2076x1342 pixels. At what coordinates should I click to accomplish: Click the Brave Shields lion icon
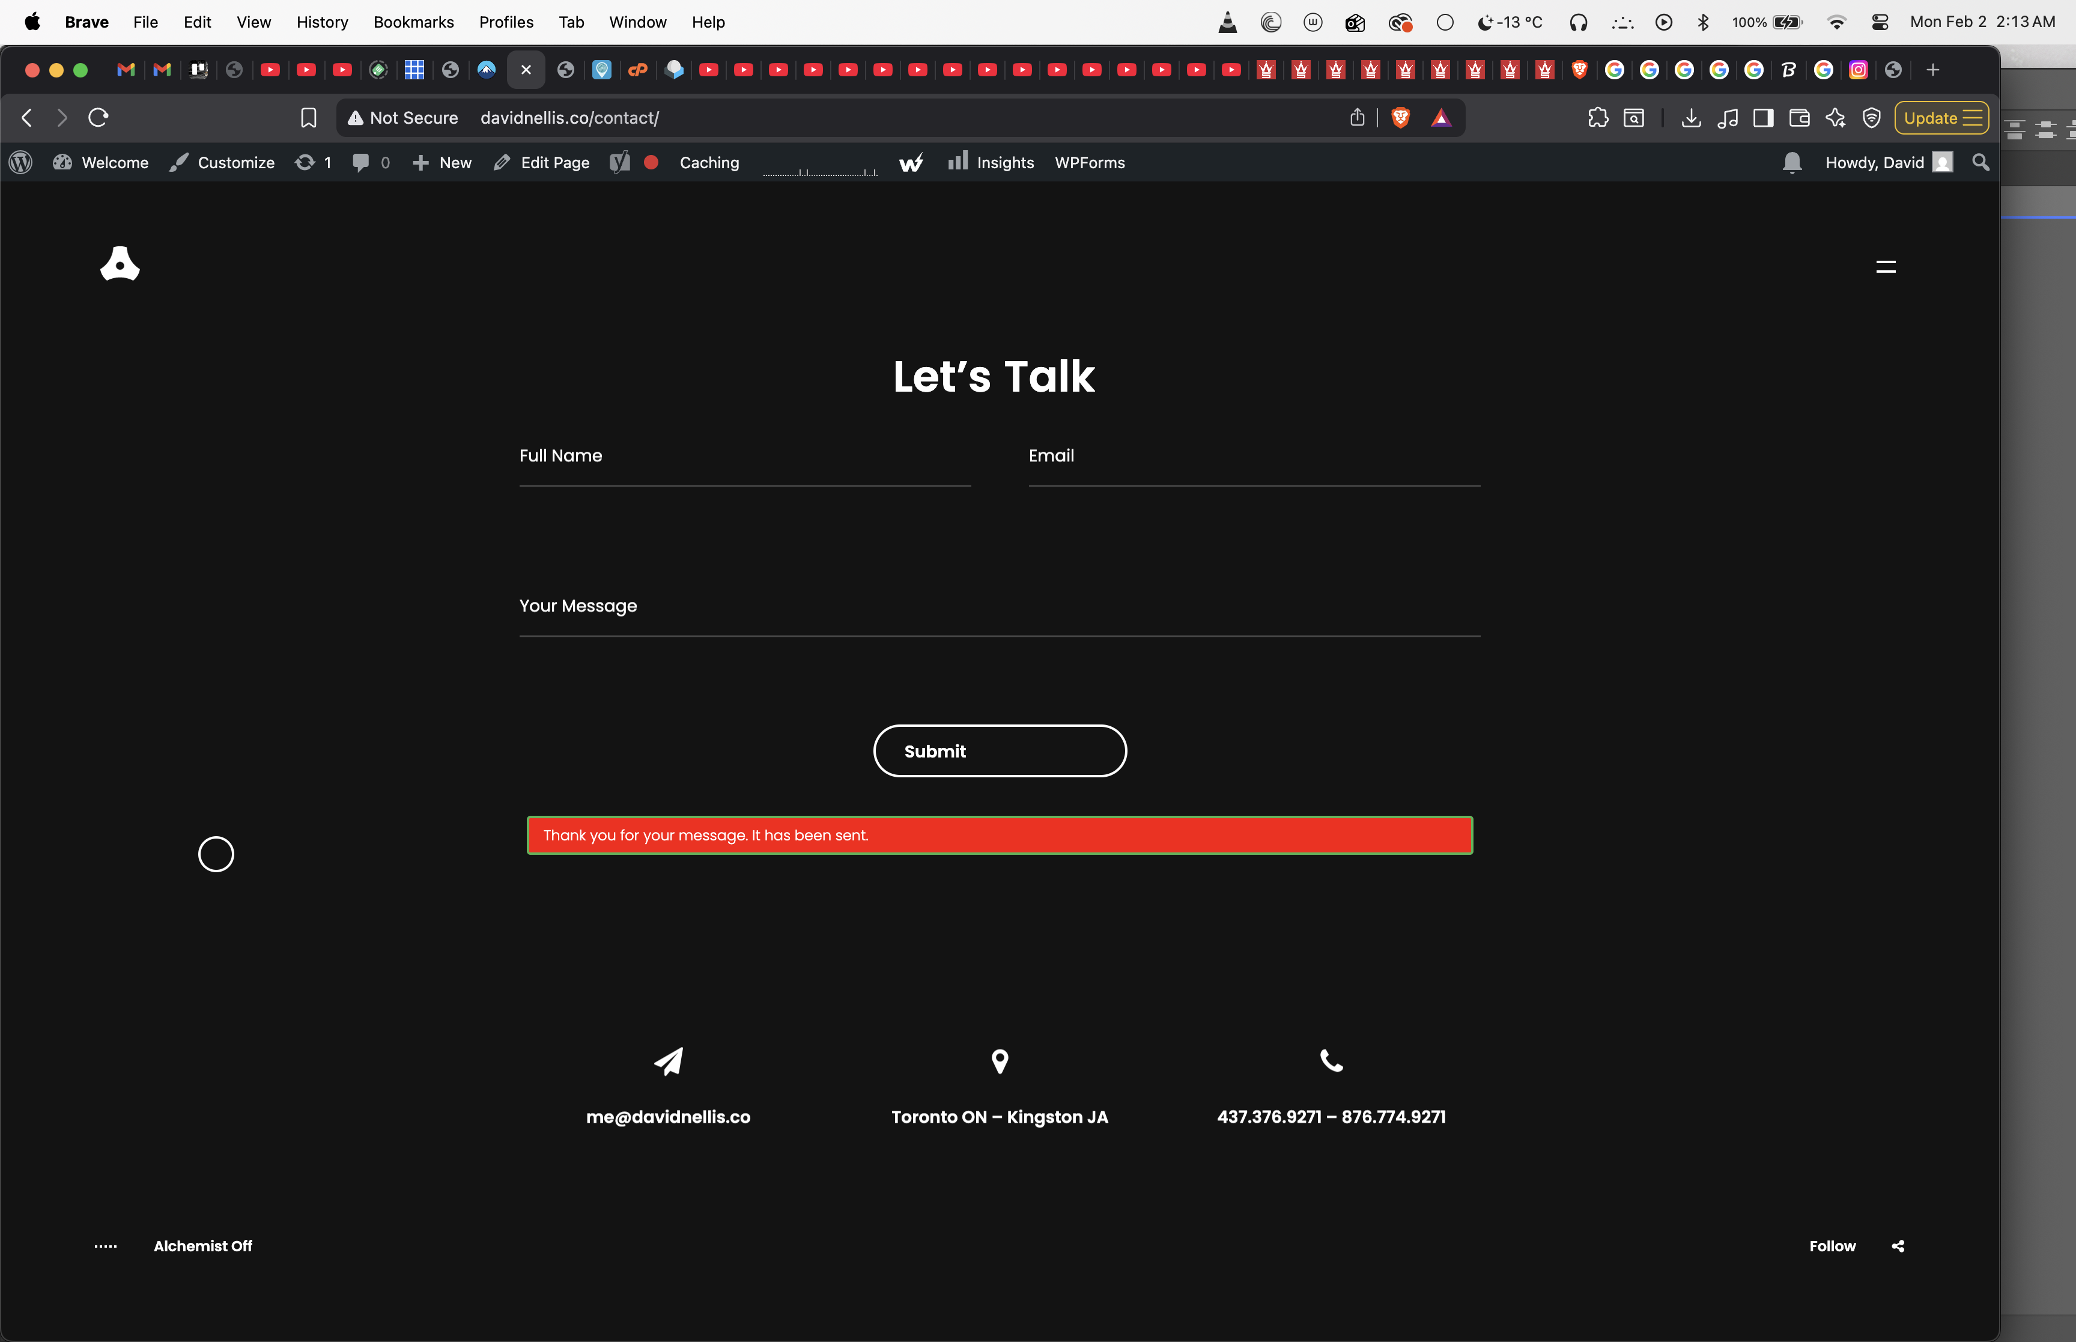pos(1400,118)
